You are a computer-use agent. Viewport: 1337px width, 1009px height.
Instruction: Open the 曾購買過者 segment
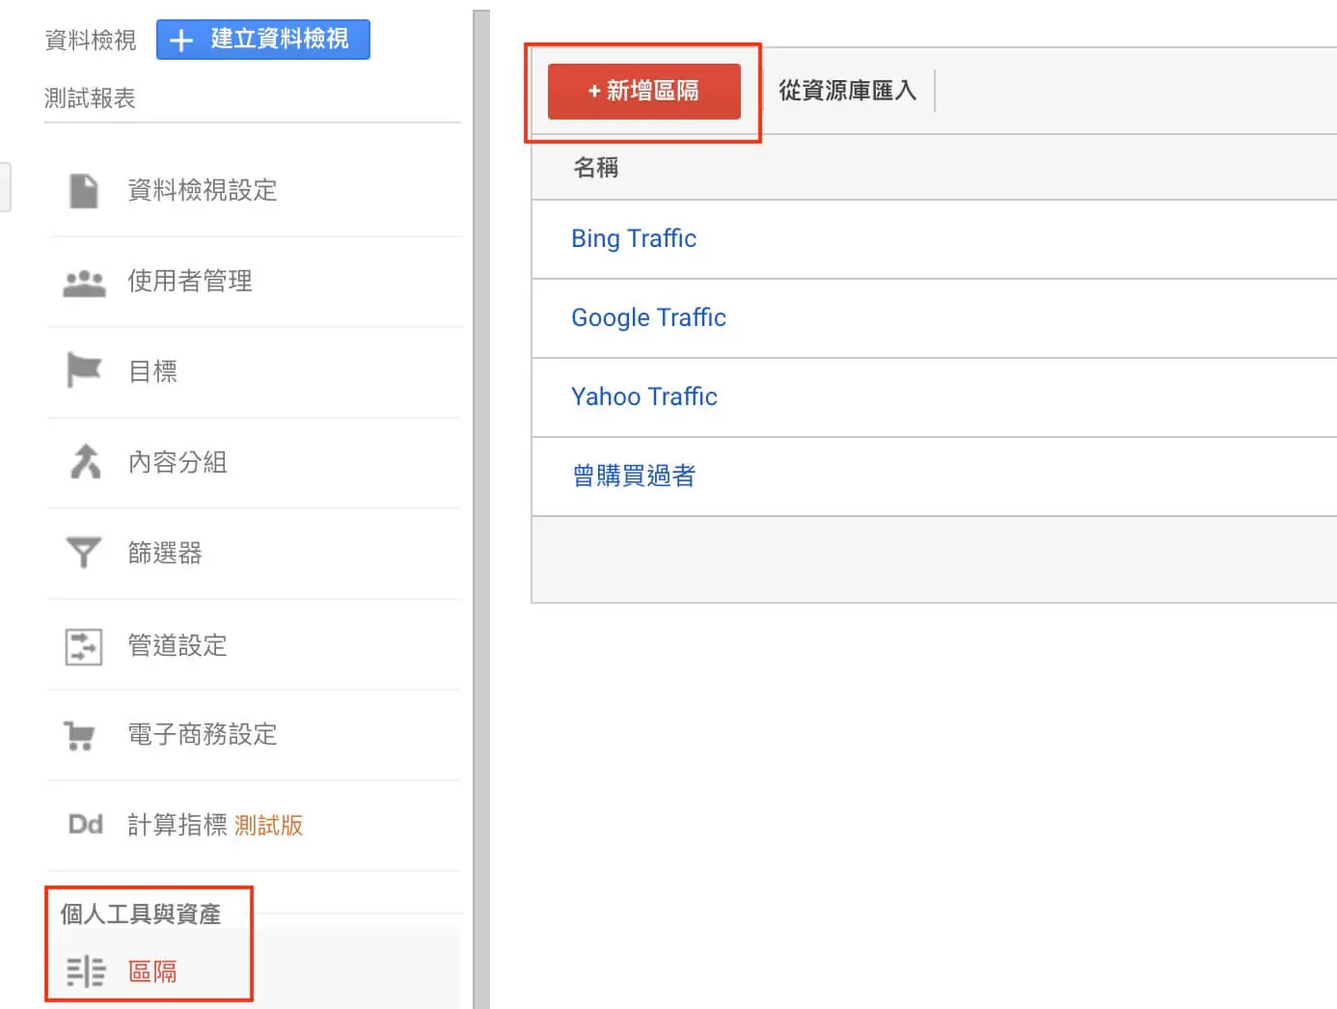[x=634, y=476]
